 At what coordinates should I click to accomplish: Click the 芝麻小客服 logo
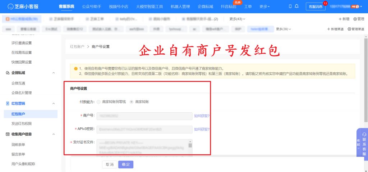coord(23,6)
